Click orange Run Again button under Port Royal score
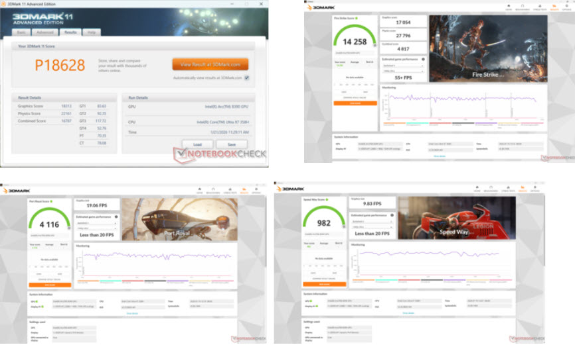The image size is (575, 345). [50, 285]
